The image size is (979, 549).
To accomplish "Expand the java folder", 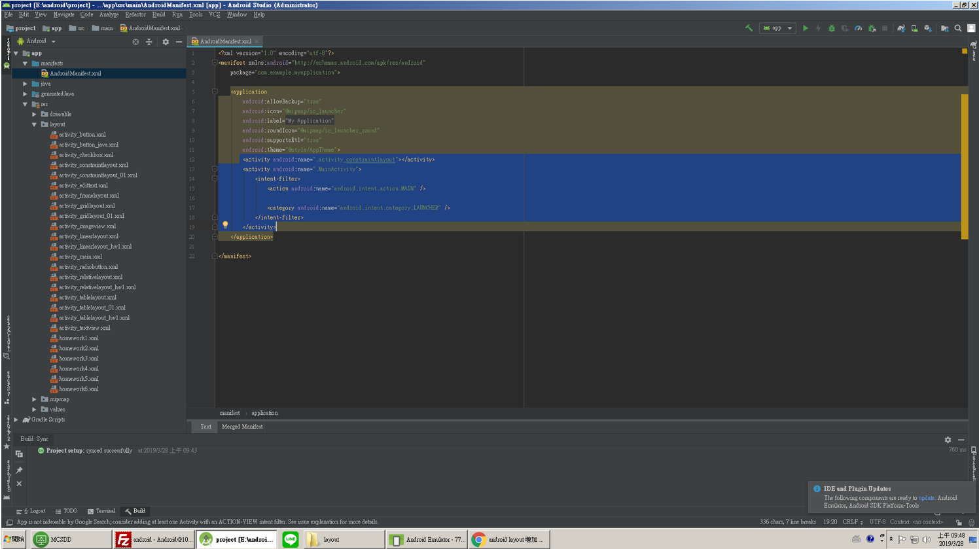I will click(25, 84).
